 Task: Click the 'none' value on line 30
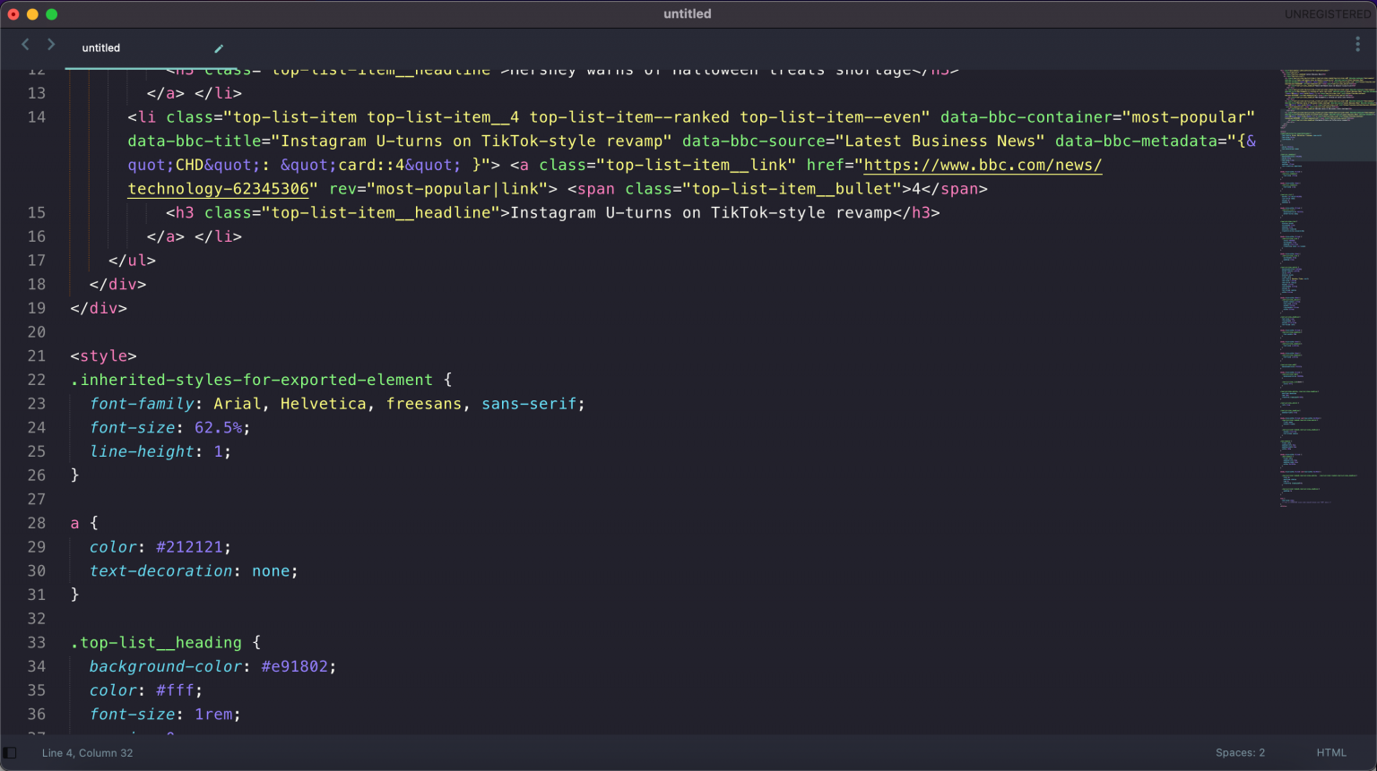tap(271, 571)
